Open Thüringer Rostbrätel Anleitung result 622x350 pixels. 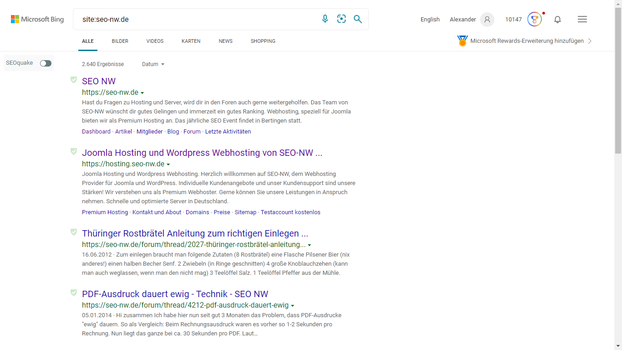195,233
